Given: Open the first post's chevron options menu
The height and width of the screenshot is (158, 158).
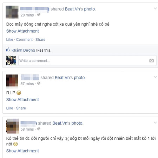Looking at the screenshot, I should (155, 8).
